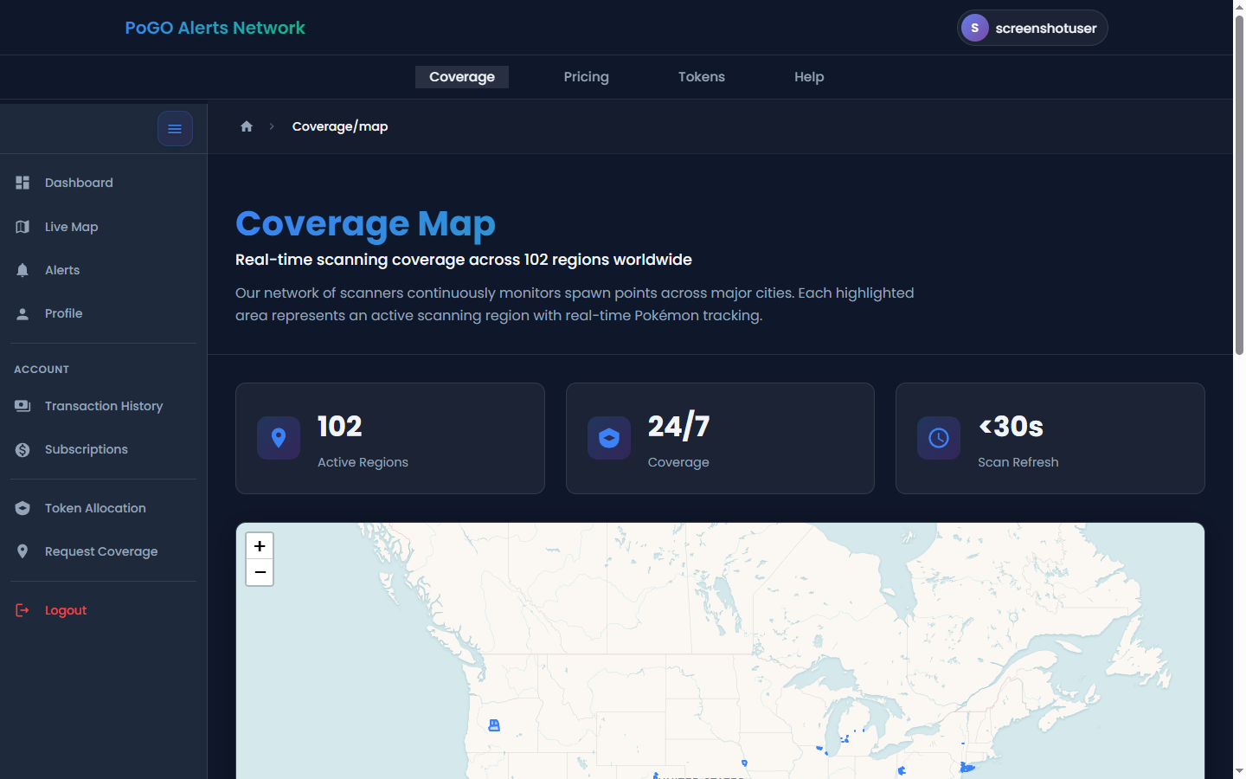Click the Dashboard grid icon in sidebar
This screenshot has height=779, width=1246.
22,183
